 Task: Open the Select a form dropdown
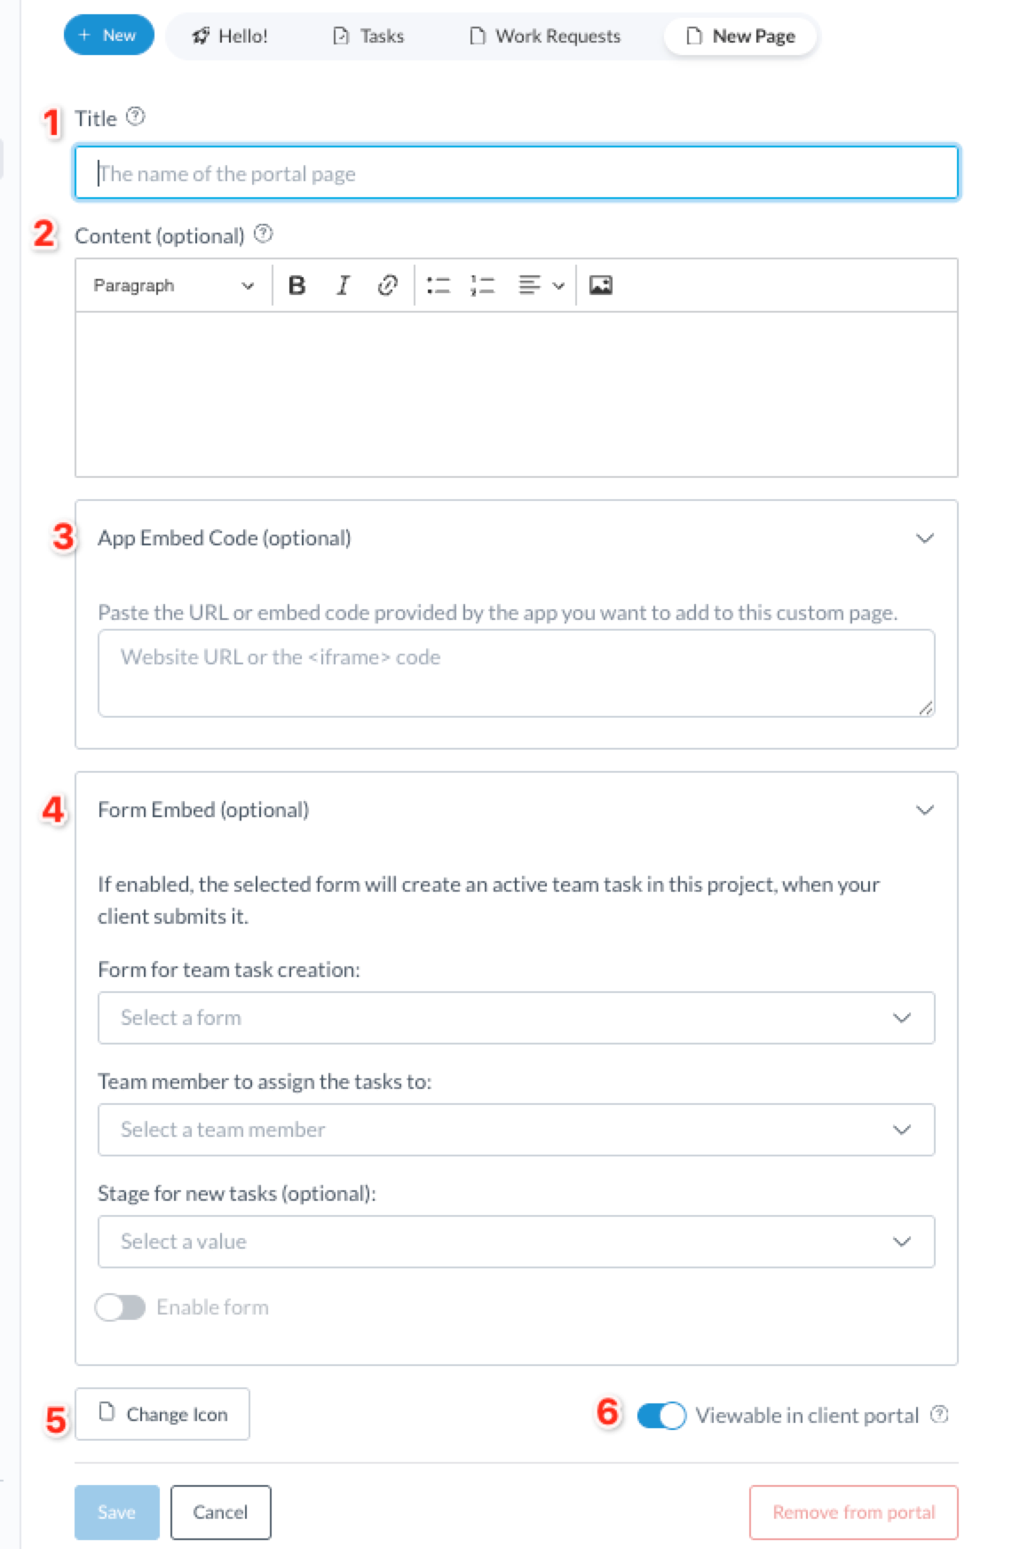tap(516, 1018)
